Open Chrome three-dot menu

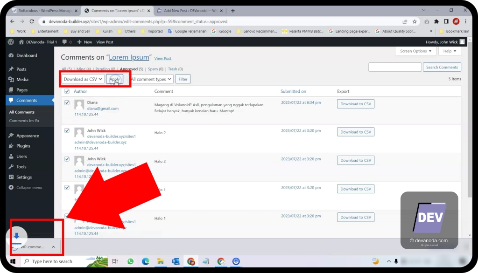465,21
